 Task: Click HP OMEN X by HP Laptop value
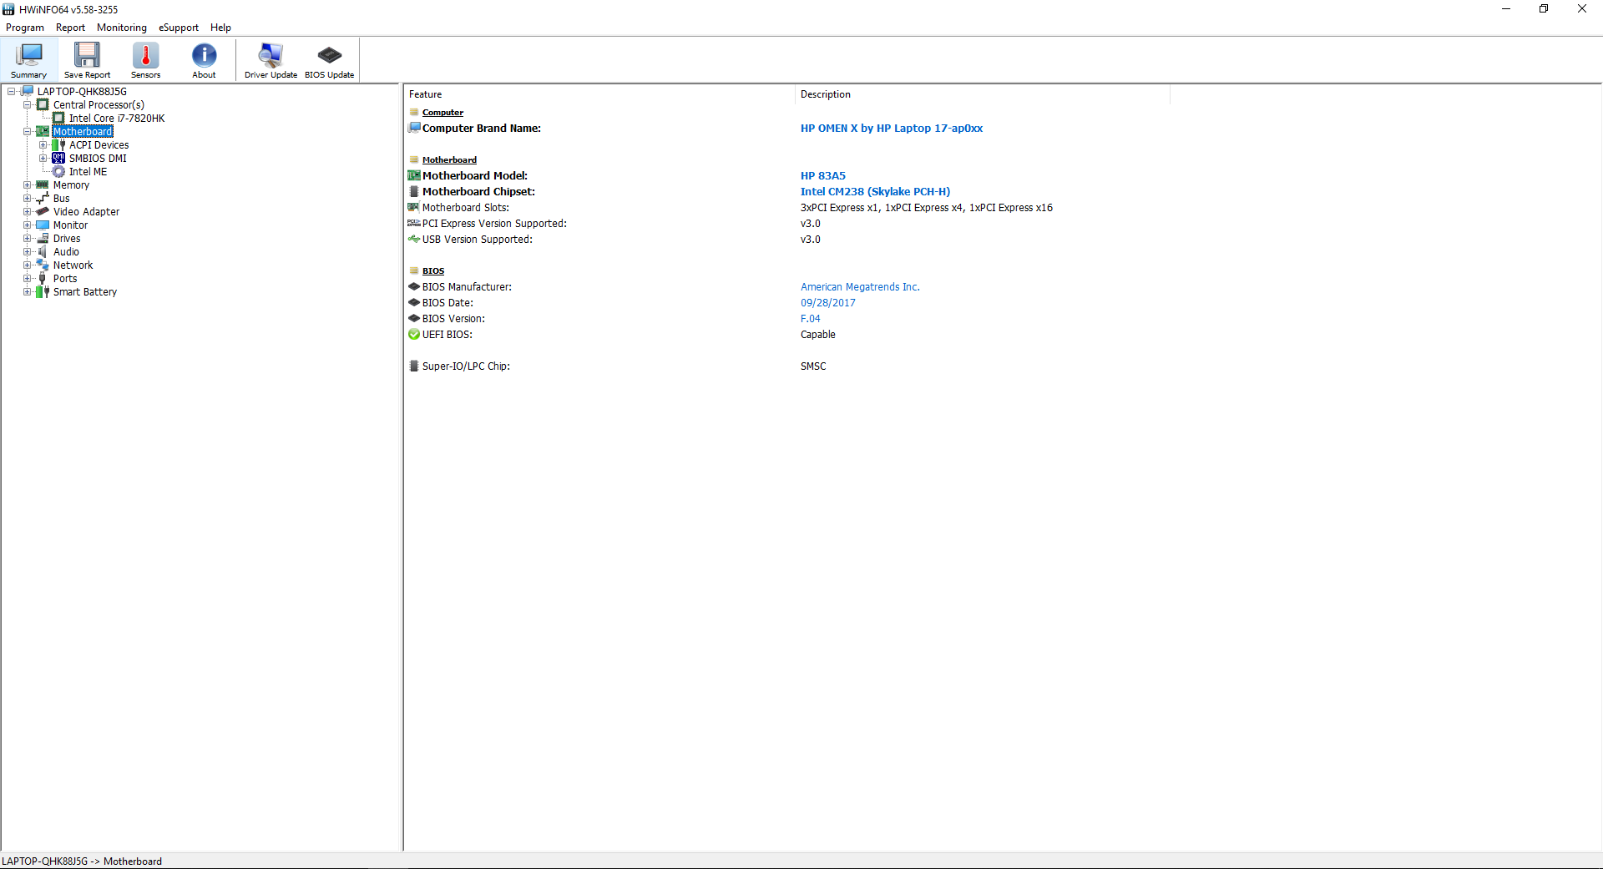(892, 129)
